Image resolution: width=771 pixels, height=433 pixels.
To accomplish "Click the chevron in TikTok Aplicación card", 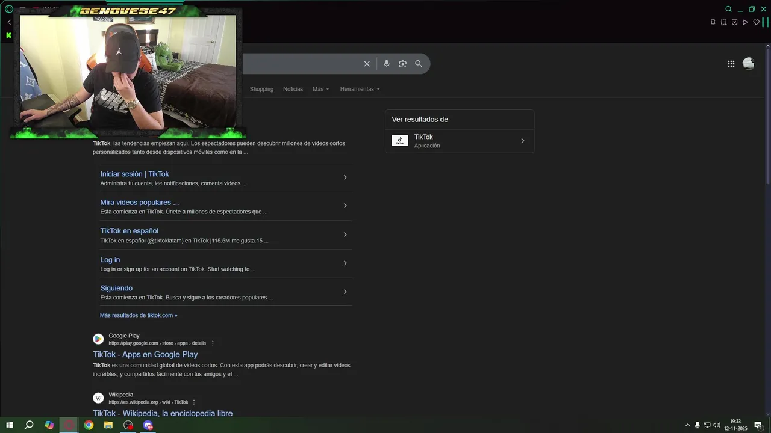I will pyautogui.click(x=522, y=141).
